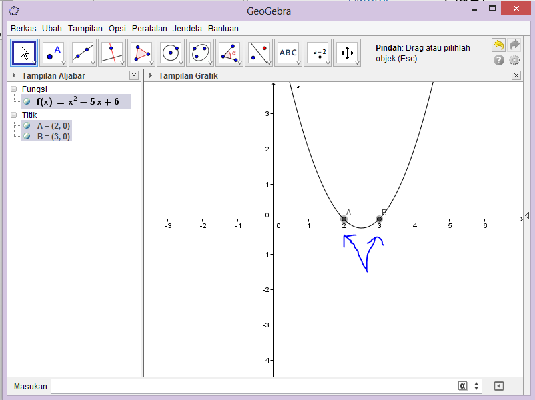Screen dimensions: 535x400
Task: Select the Slider a=2 tool
Action: tap(318, 53)
